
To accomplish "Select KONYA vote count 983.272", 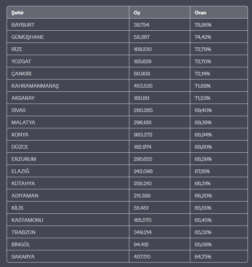I will tap(143, 135).
